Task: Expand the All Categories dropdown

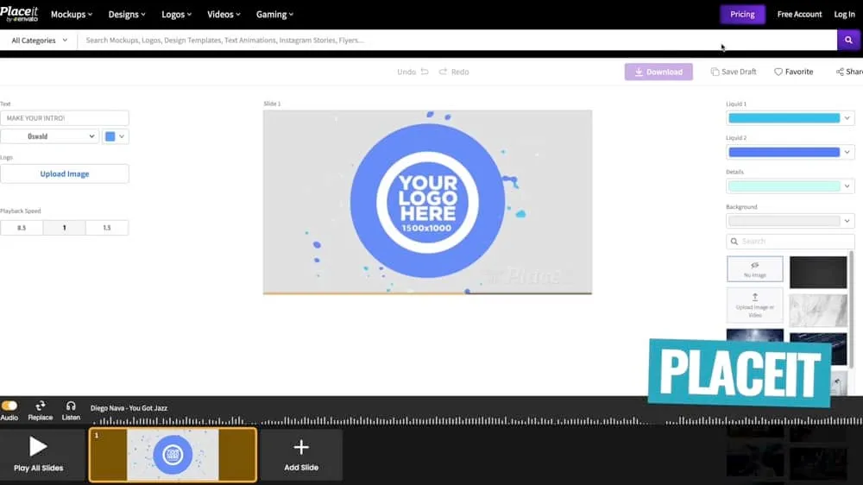Action: (39, 41)
